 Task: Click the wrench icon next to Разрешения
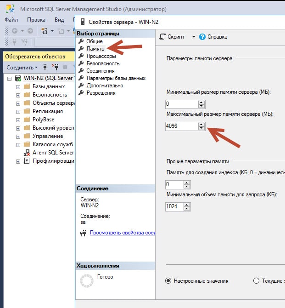(81, 92)
